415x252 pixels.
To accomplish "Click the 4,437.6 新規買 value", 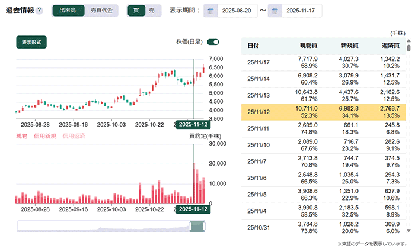I will pyautogui.click(x=349, y=92).
